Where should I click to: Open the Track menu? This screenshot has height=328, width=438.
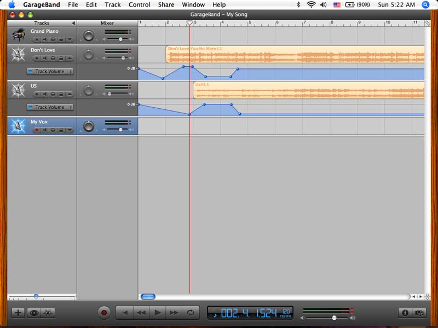(113, 5)
